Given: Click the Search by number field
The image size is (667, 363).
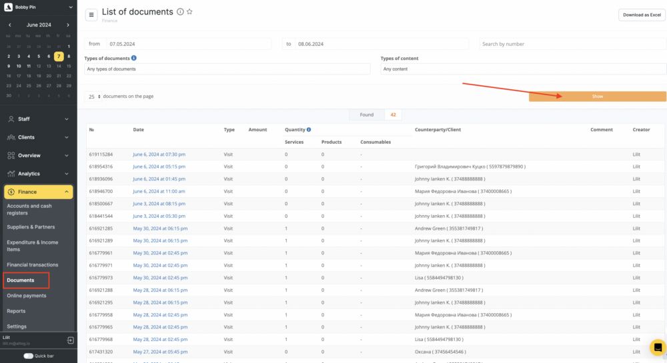Looking at the screenshot, I should tap(572, 44).
